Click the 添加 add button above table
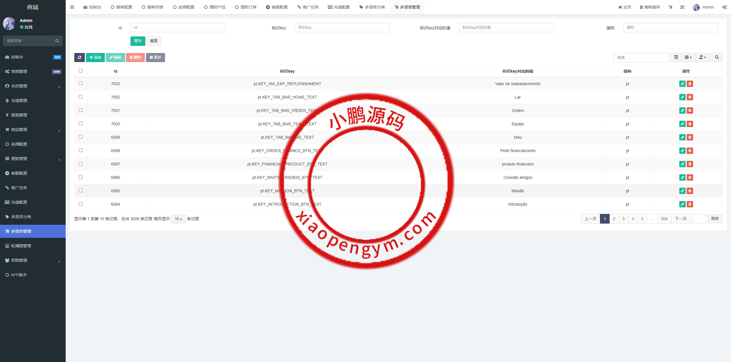This screenshot has height=362, width=731. click(95, 57)
